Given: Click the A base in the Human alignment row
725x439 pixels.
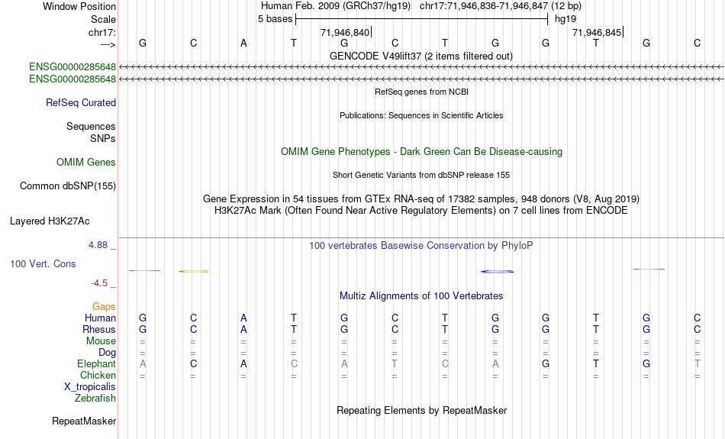Looking at the screenshot, I should pos(243,318).
